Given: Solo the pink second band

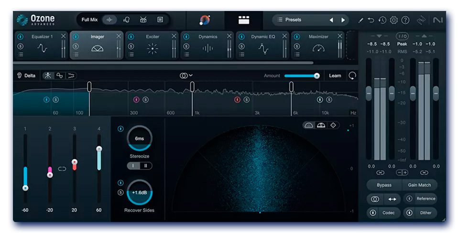Looking at the screenshot, I should (x=145, y=100).
